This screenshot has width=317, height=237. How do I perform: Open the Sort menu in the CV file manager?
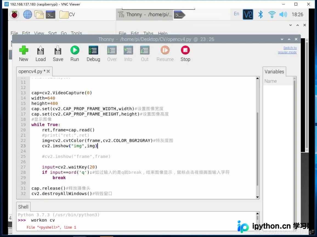click(52, 33)
